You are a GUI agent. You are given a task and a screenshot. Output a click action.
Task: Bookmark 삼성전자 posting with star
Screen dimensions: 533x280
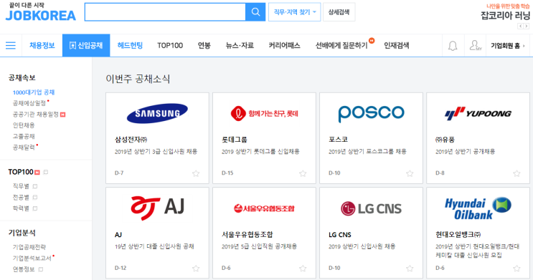(196, 173)
